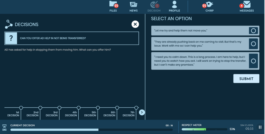
Task: Click the Decision 1 notification badge
Action: point(157,6)
